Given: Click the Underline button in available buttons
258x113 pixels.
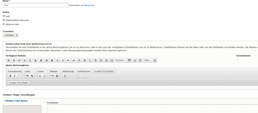Looking at the screenshot, I should tap(8, 60).
